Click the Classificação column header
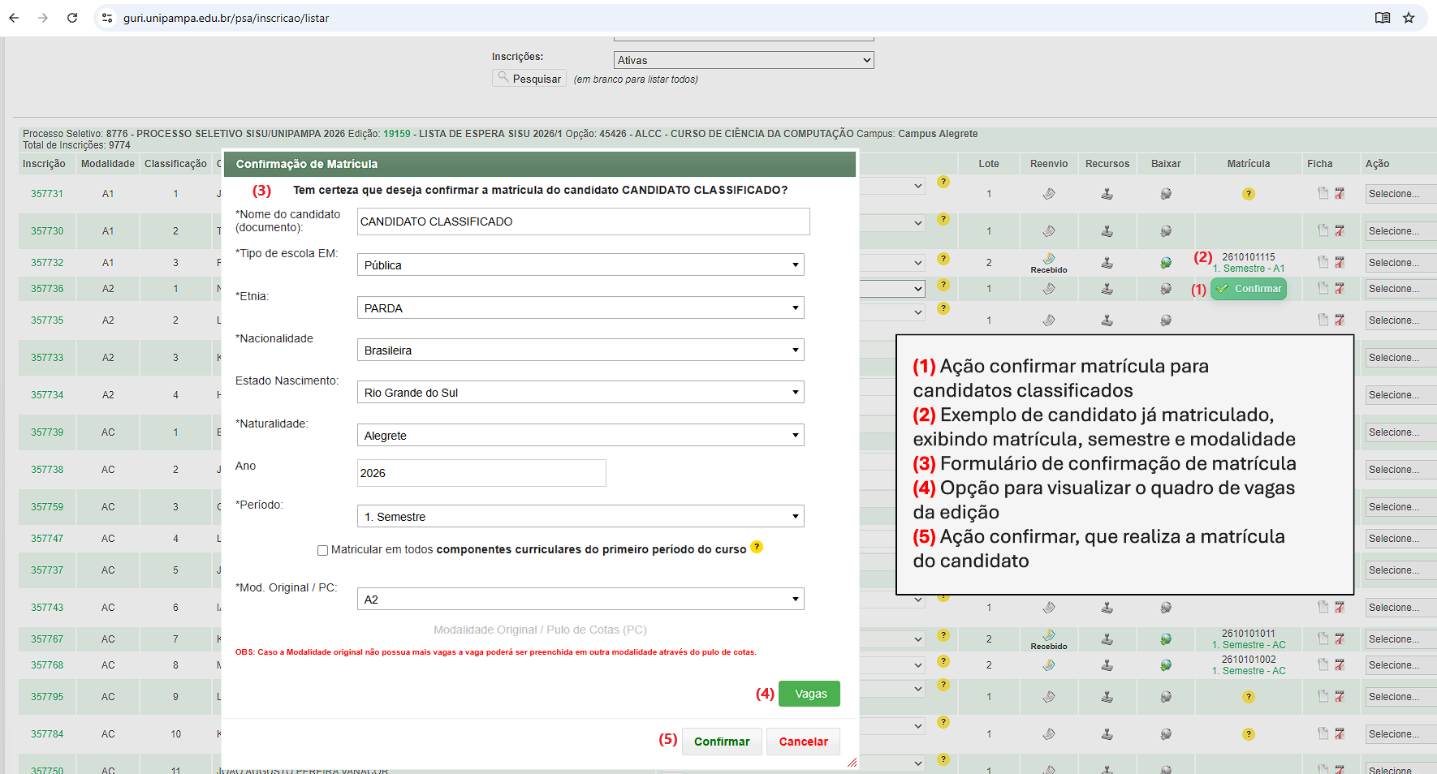Viewport: 1437px width, 774px height. click(175, 164)
